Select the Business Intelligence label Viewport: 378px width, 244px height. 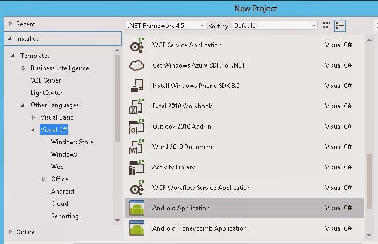(60, 68)
